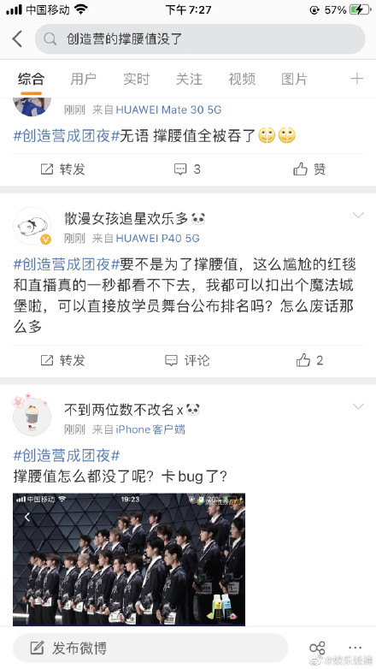Open the 图片 tab
Image resolution: width=376 pixels, height=669 pixels.
pyautogui.click(x=294, y=79)
